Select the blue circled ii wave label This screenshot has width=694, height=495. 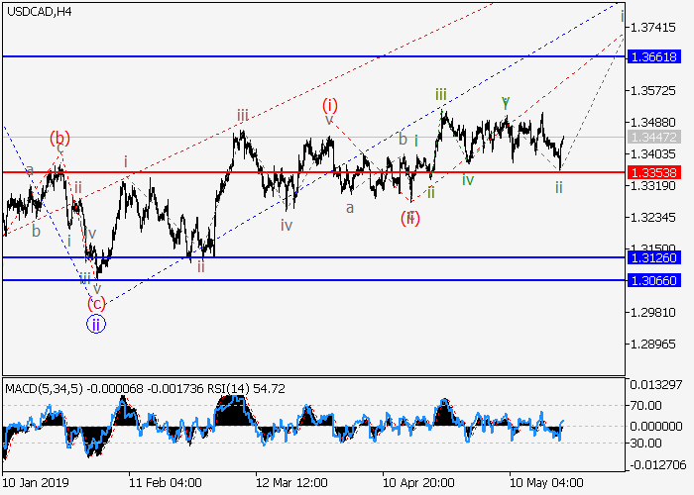[96, 322]
